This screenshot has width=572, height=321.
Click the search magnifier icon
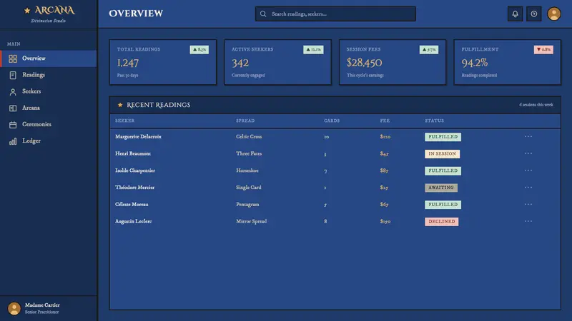click(x=263, y=14)
